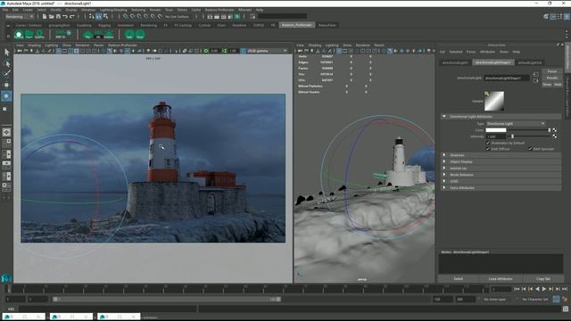Click the Load Attributes button
The height and width of the screenshot is (321, 571).
[x=501, y=279]
